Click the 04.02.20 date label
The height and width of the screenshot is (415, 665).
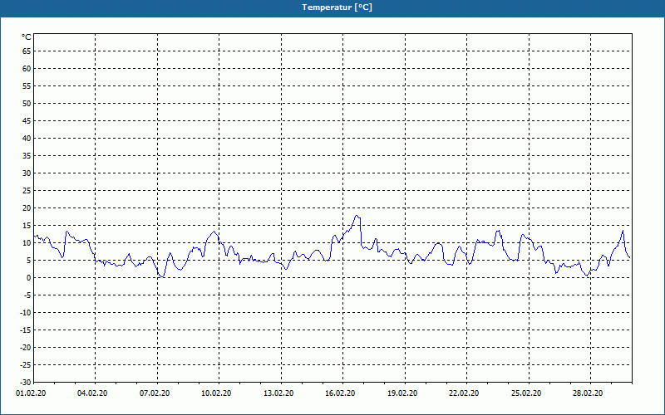[92, 393]
